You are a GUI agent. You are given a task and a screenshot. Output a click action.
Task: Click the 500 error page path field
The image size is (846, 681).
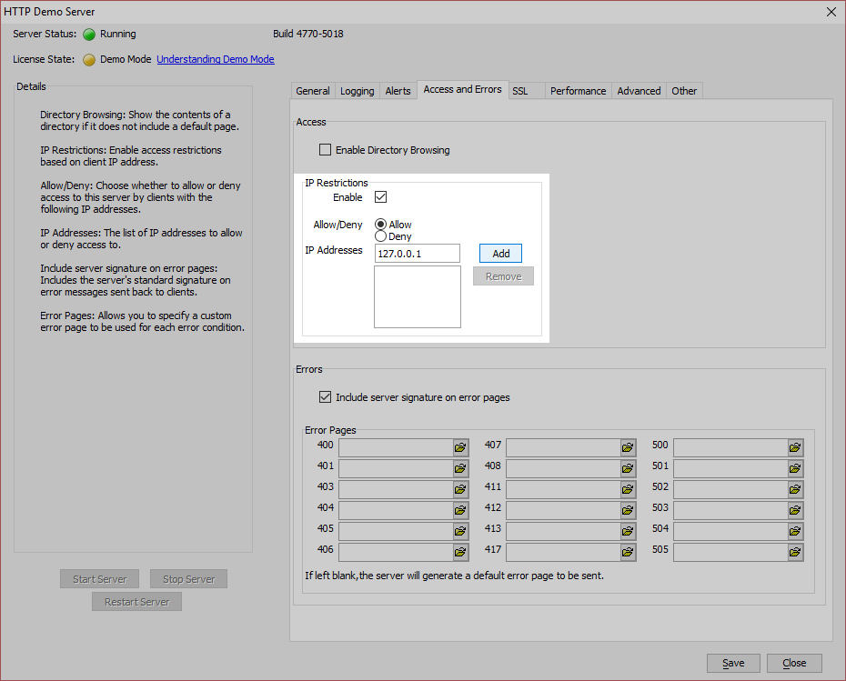point(730,447)
